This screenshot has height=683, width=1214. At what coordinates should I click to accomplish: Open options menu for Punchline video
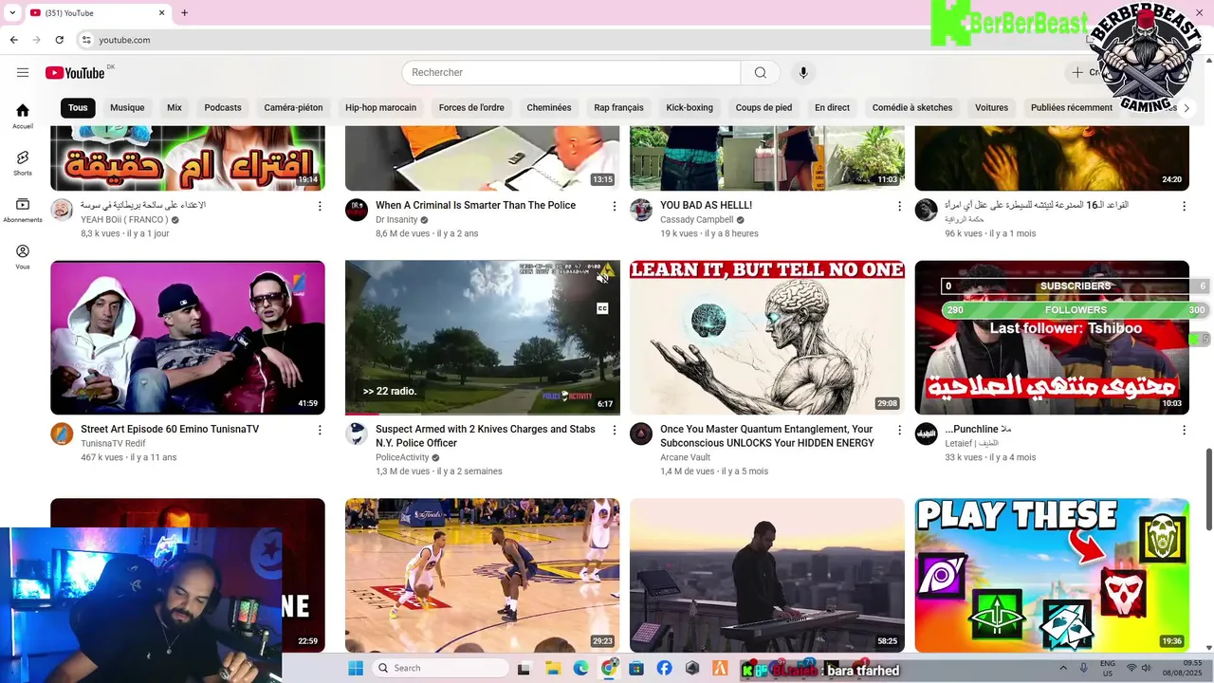click(1184, 430)
